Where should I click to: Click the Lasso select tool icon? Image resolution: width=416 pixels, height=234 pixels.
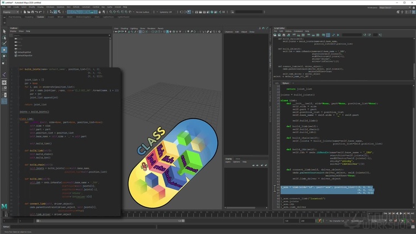(x=5, y=37)
